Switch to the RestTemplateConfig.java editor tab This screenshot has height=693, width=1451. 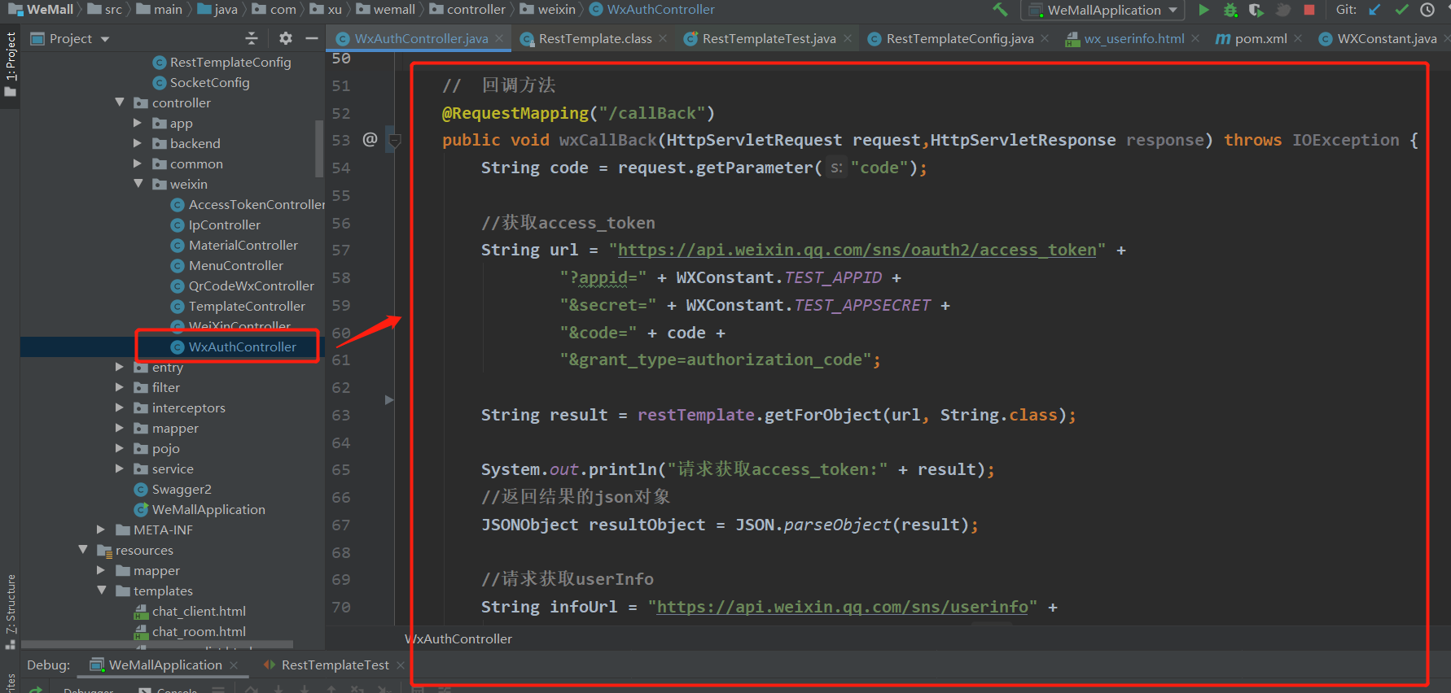pyautogui.click(x=959, y=38)
